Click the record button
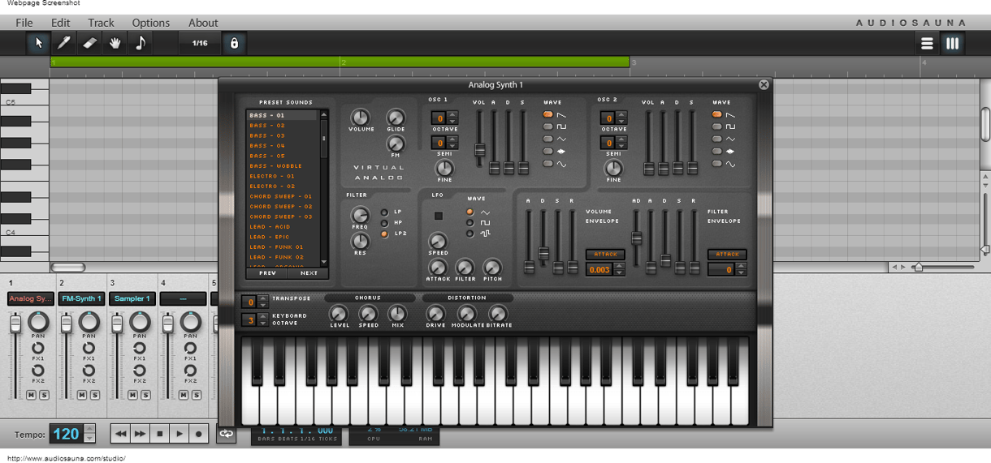This screenshot has width=991, height=463. click(199, 434)
